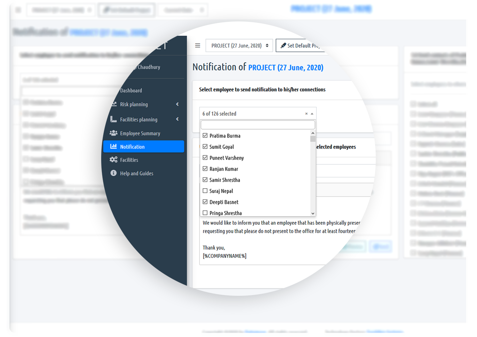Click the Facilities gears icon
The height and width of the screenshot is (337, 477).
113,160
